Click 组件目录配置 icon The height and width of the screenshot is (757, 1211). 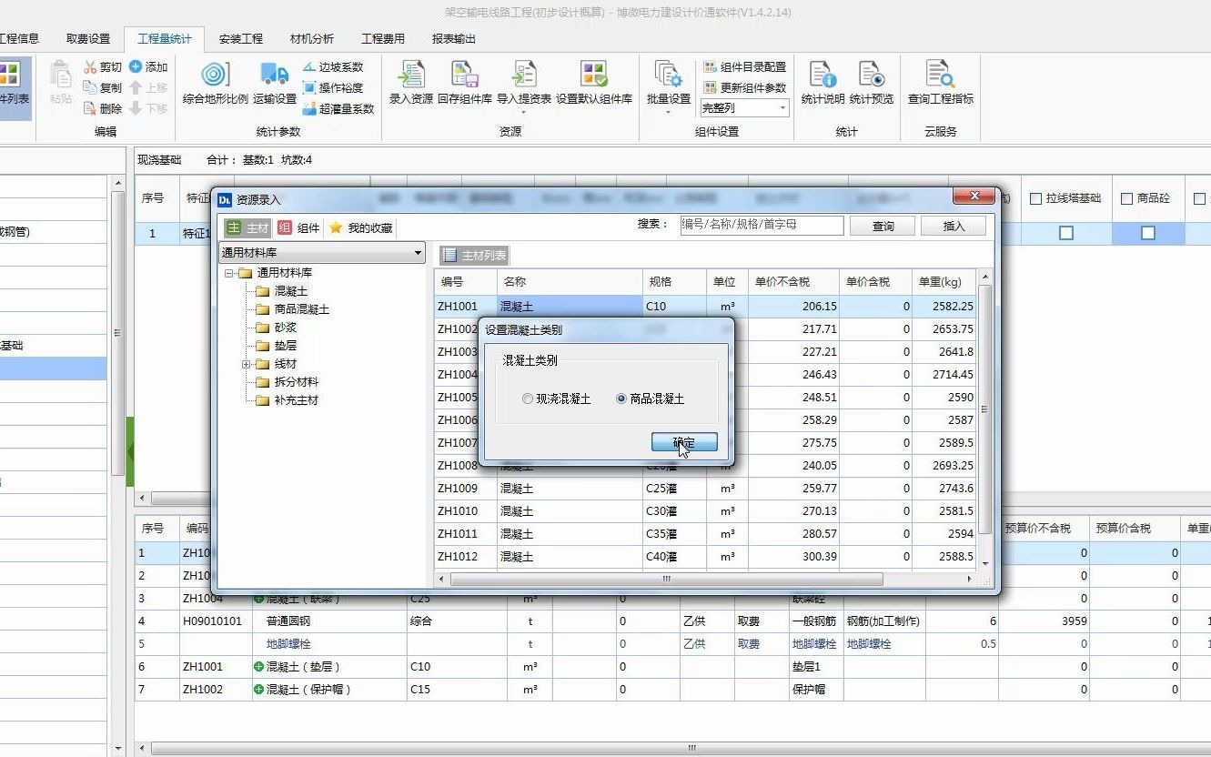pyautogui.click(x=711, y=66)
